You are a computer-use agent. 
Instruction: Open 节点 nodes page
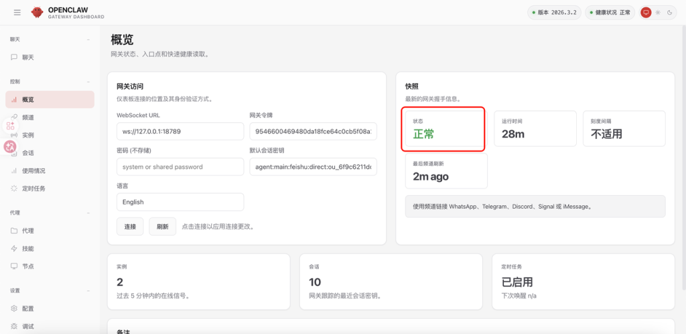[27, 266]
